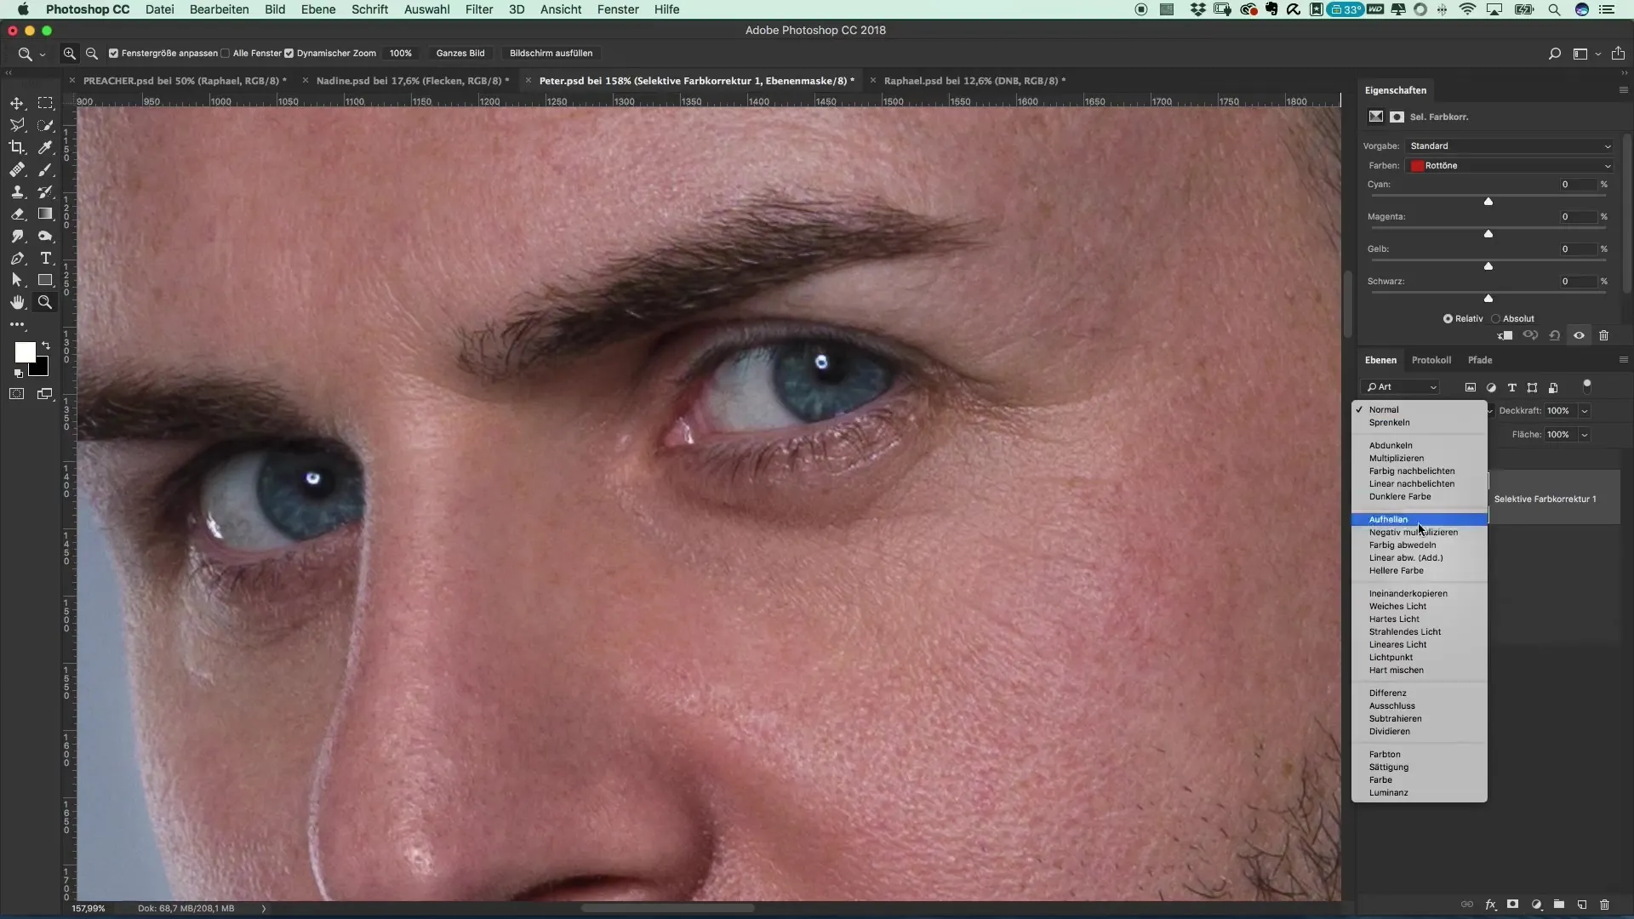Switch to the Protokoll tab
This screenshot has width=1634, height=919.
(x=1431, y=360)
